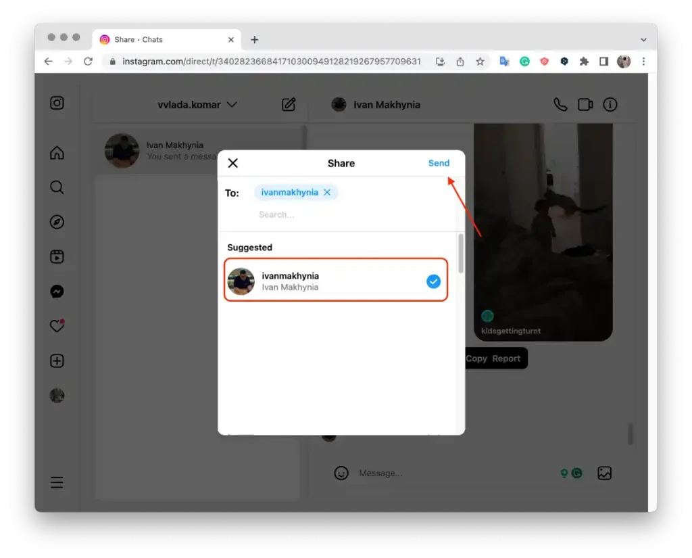Open the dark hexagon extension icon
The height and width of the screenshot is (558, 692).
564,62
